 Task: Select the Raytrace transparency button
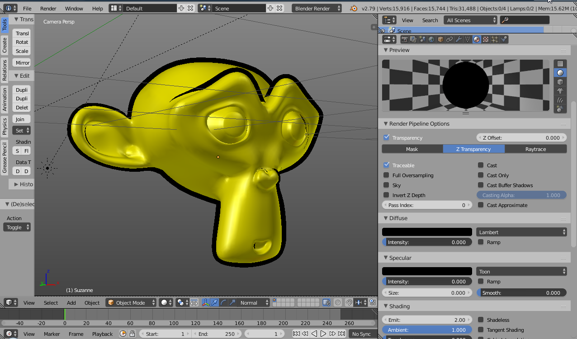point(536,149)
